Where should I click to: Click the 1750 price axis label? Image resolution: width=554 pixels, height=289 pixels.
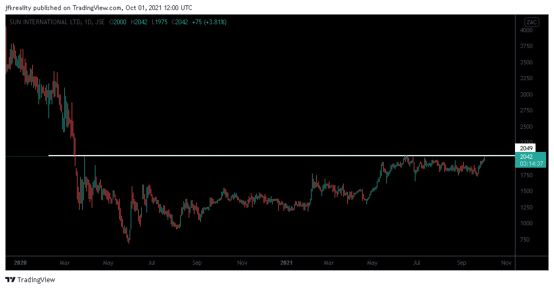tap(526, 175)
